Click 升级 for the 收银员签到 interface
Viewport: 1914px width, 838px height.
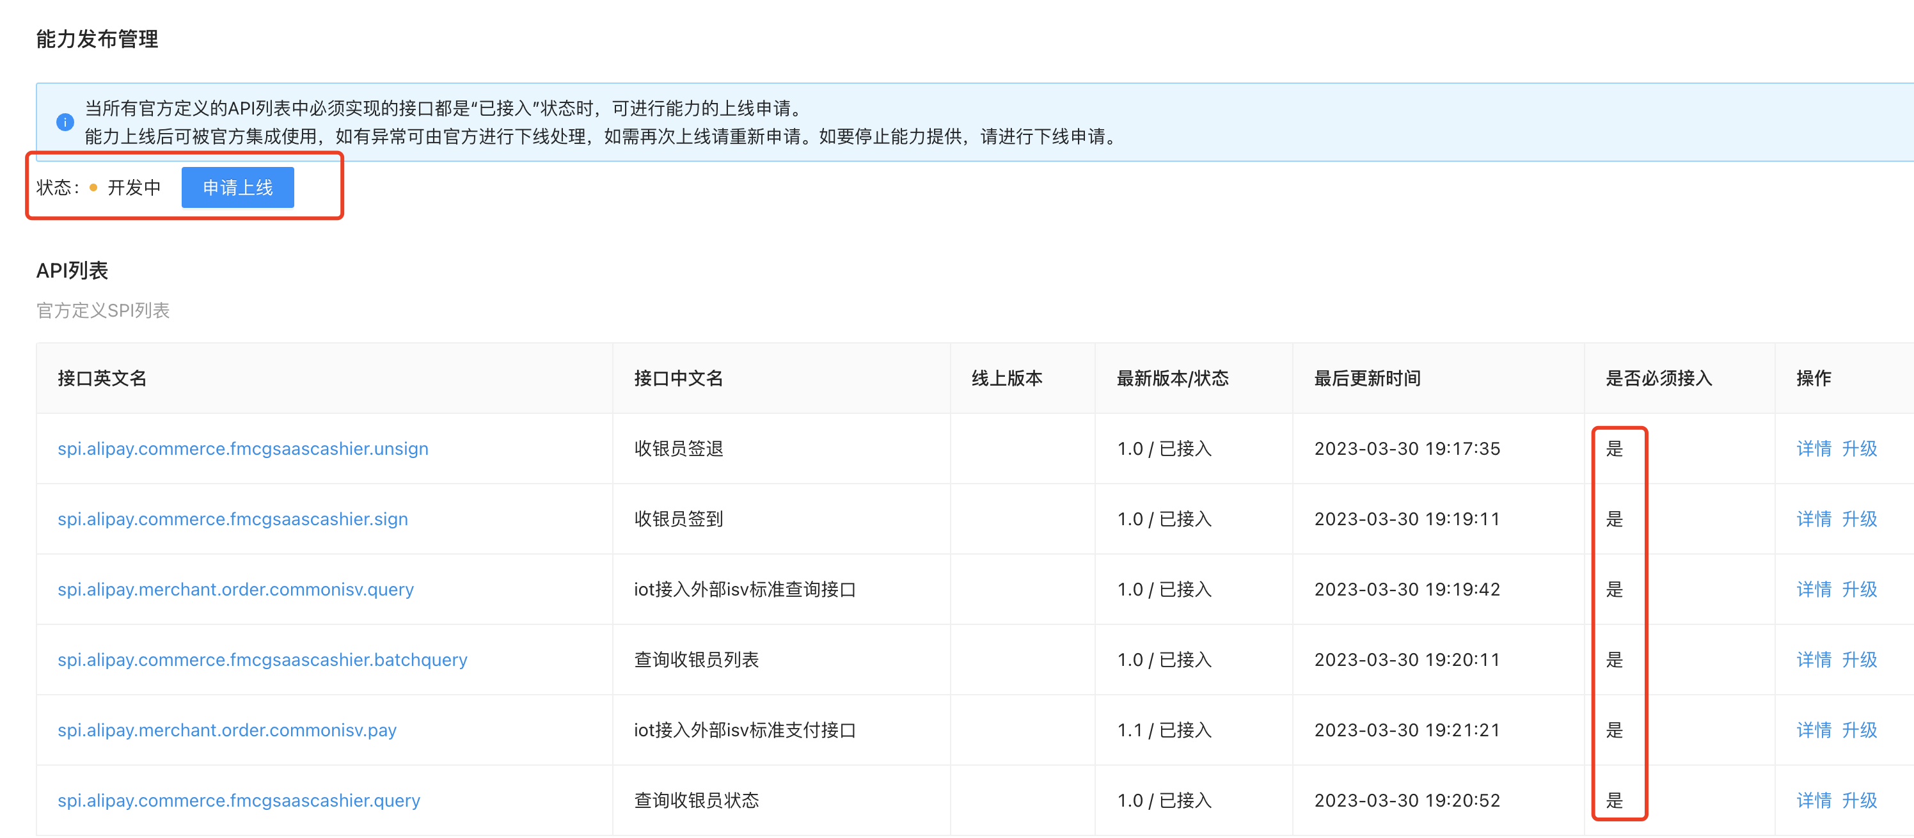(1859, 519)
